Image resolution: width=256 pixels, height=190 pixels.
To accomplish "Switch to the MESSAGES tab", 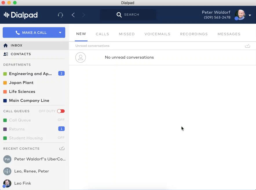I will click(x=229, y=34).
